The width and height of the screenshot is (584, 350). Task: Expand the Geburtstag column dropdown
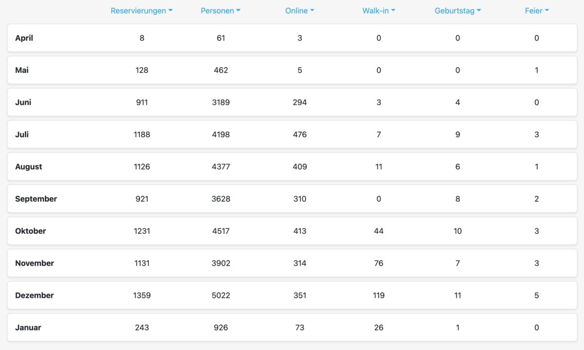(x=457, y=11)
